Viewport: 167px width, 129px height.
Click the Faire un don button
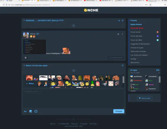(144, 98)
